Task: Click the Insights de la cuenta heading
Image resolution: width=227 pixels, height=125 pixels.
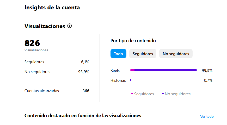Action: pos(52,8)
